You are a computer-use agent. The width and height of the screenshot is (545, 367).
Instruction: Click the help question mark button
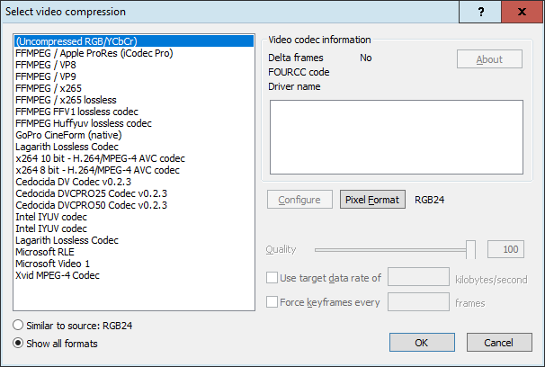coord(481,12)
